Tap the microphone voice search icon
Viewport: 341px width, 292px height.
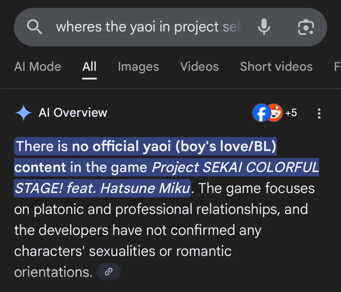pyautogui.click(x=264, y=27)
